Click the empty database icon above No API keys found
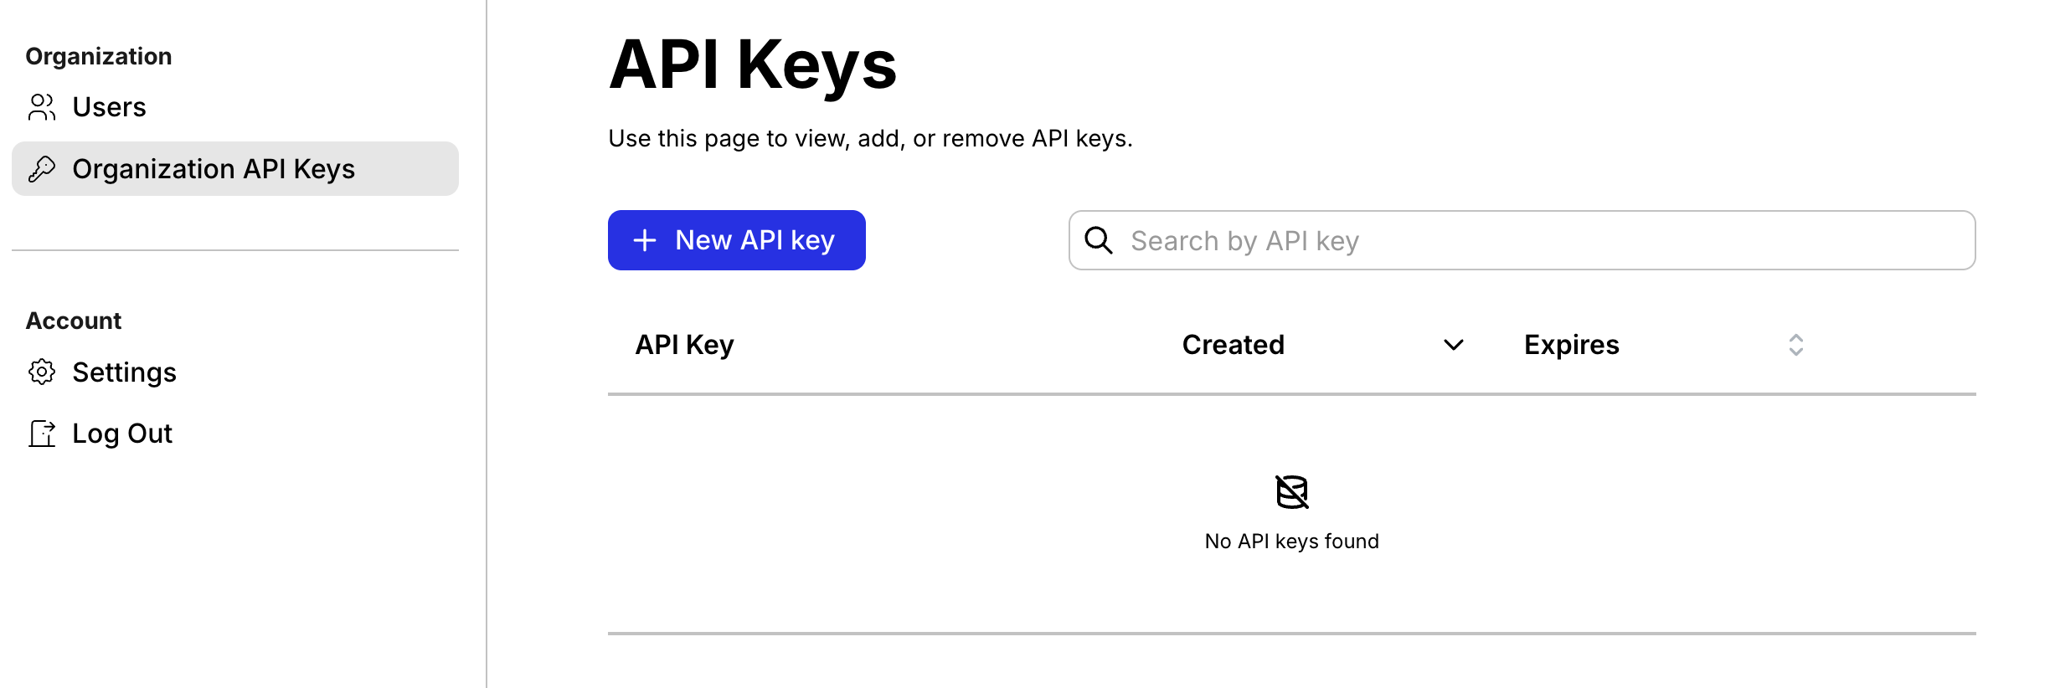The height and width of the screenshot is (688, 2050). 1291,492
